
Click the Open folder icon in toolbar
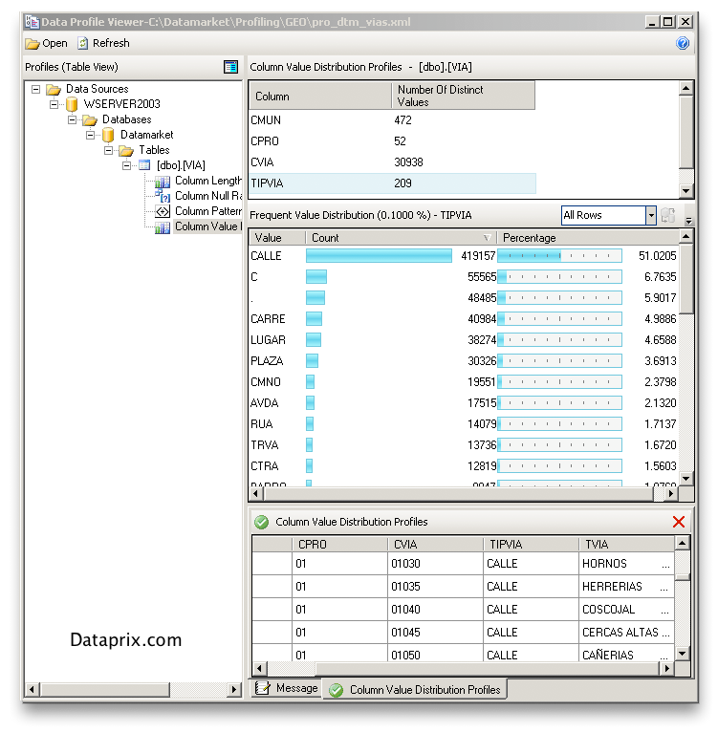point(33,43)
